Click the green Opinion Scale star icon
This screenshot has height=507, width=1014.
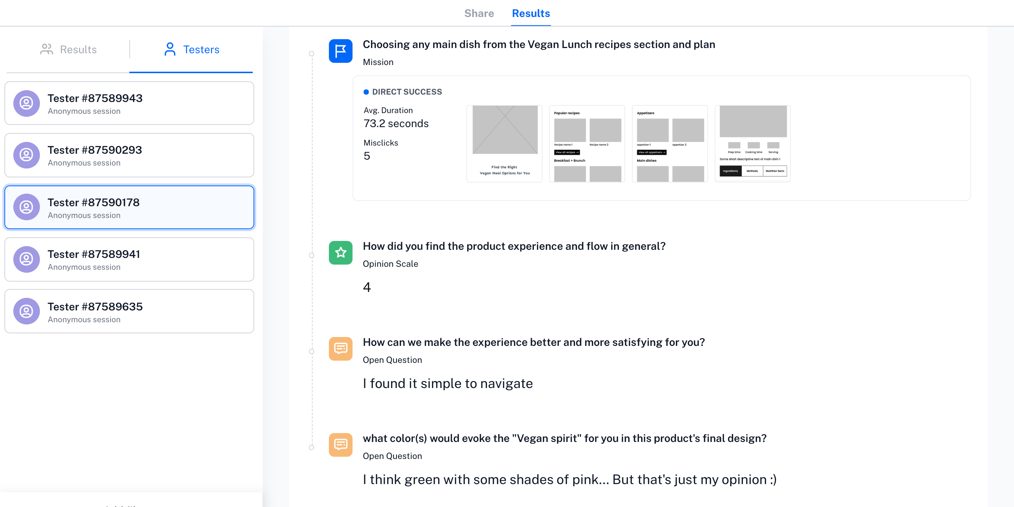point(340,253)
